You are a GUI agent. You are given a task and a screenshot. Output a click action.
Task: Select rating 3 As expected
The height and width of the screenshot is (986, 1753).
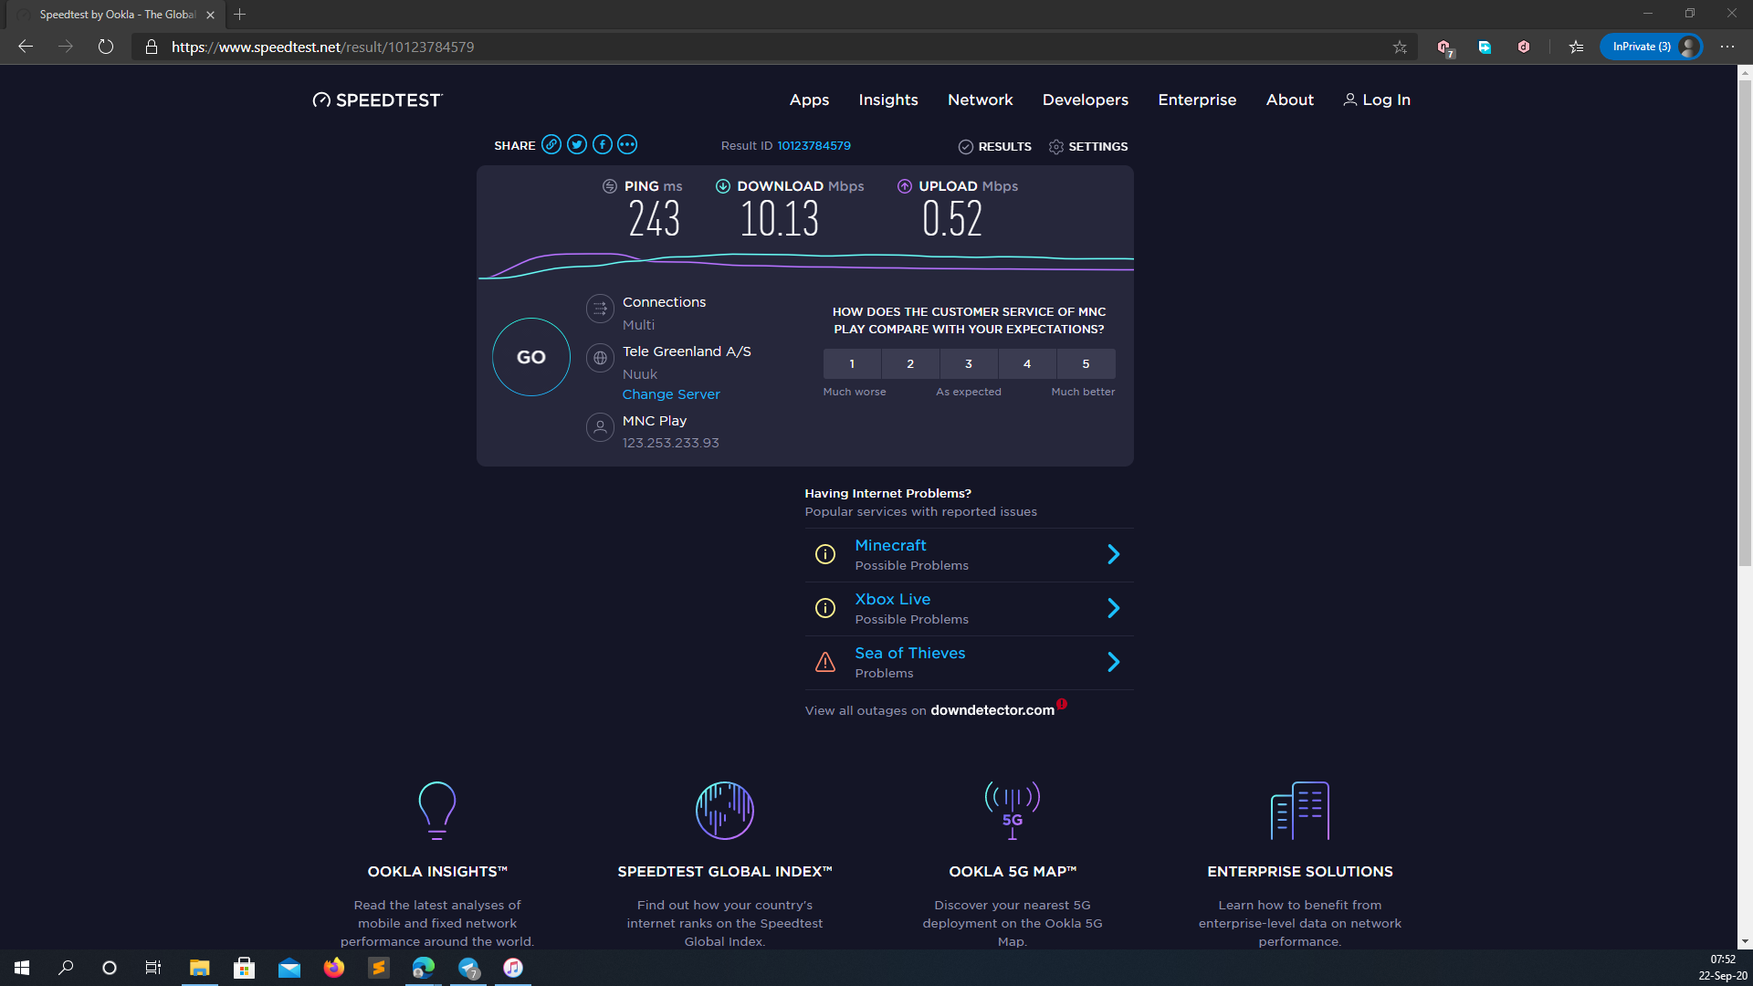969,363
